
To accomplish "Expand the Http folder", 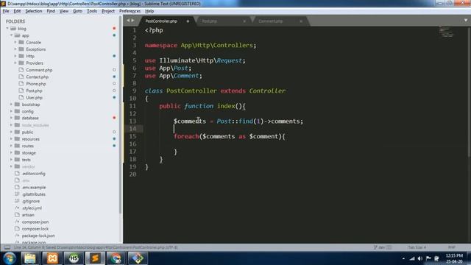I will [x=15, y=56].
